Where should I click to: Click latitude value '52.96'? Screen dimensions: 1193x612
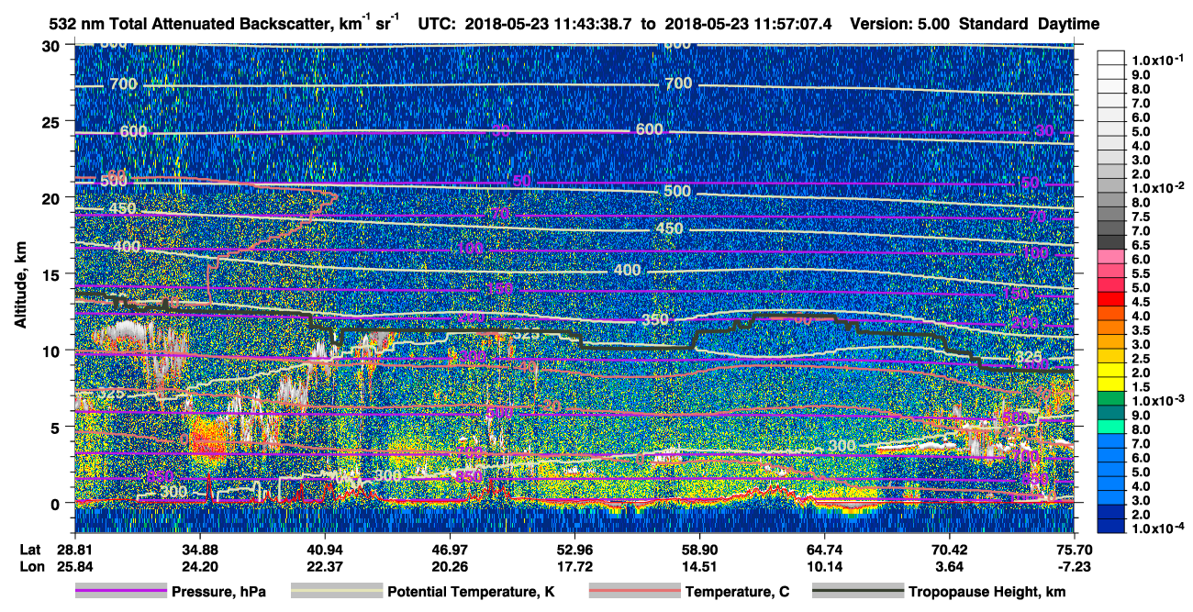pyautogui.click(x=574, y=549)
